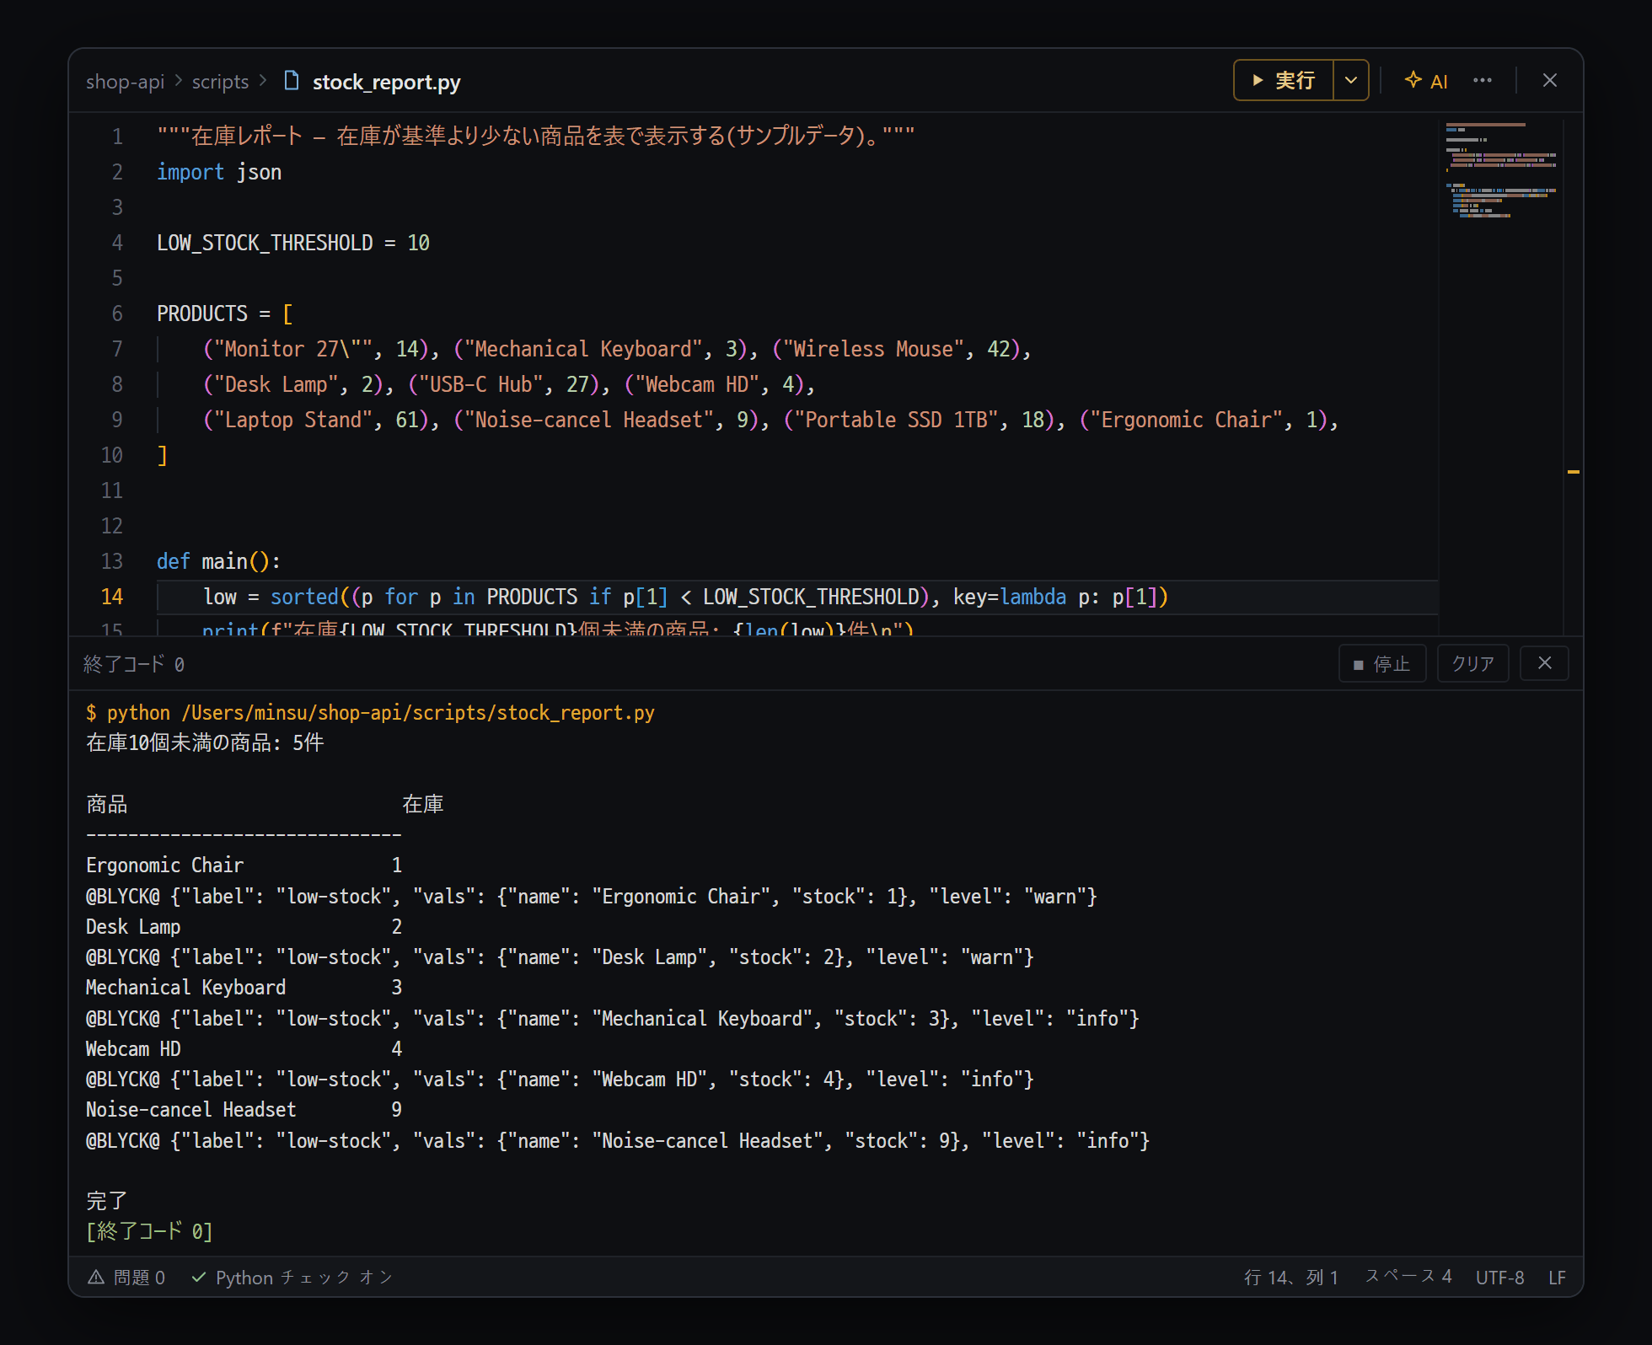This screenshot has width=1652, height=1345.
Task: Clear the terminal output with クリア
Action: (1472, 664)
